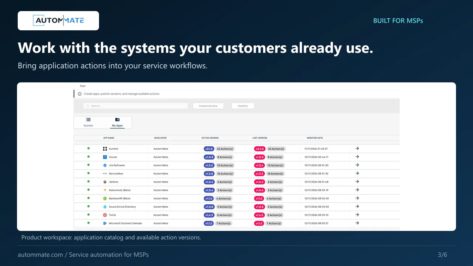This screenshot has width=473, height=266.
Task: Click the Solarwinds (Beta) app icon
Action: click(x=105, y=190)
